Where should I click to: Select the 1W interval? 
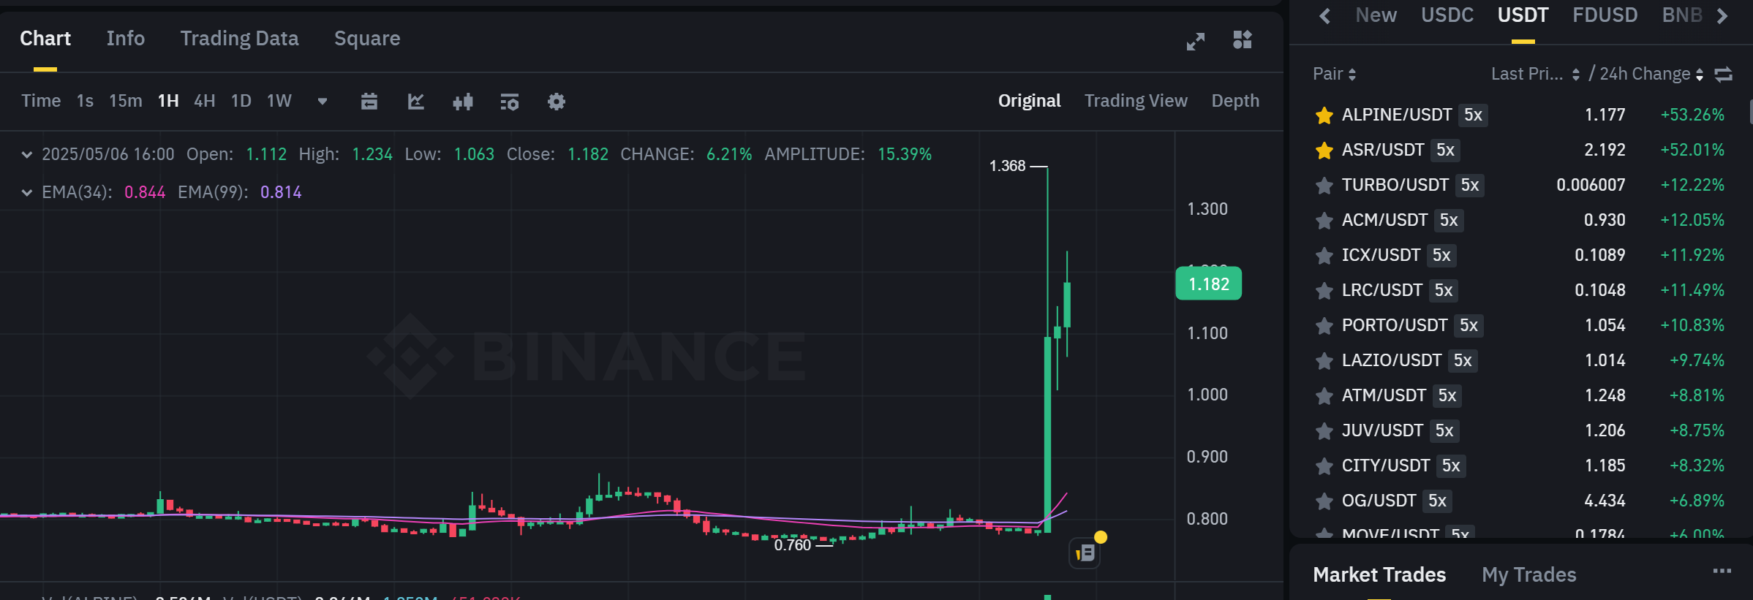point(279,101)
